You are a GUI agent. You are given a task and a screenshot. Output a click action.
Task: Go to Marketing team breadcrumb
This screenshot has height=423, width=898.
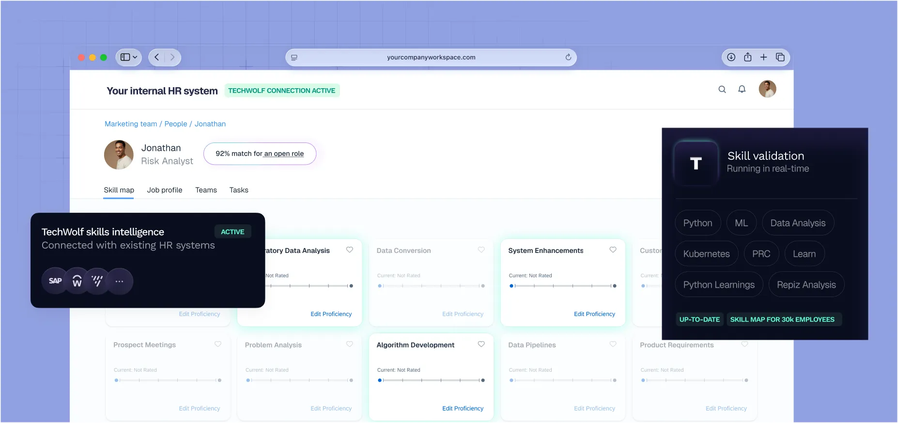(131, 124)
